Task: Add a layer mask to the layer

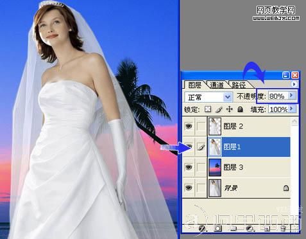Action: (217, 228)
